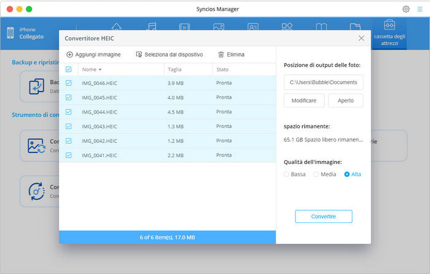430x274 pixels.
Task: Open the file folder tab icon
Action: click(x=355, y=26)
